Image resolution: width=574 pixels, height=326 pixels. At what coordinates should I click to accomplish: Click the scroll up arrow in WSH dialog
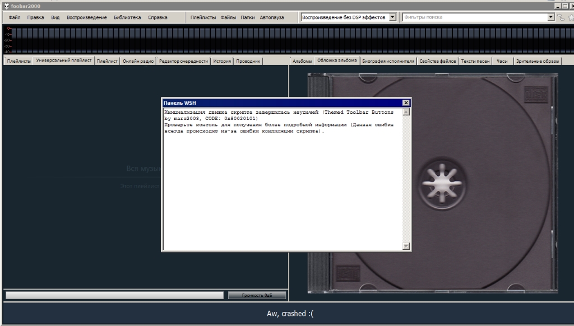(x=406, y=112)
